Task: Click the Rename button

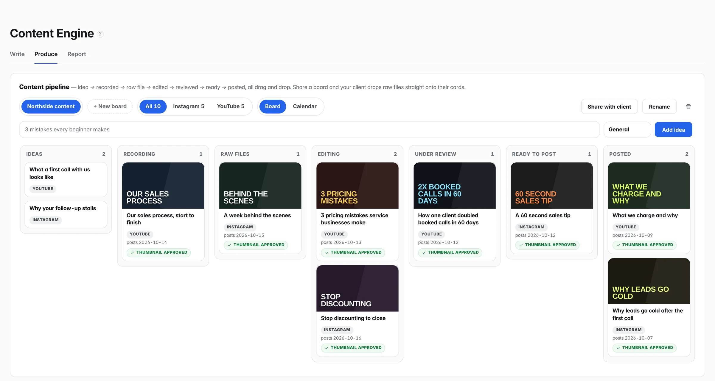Action: coord(659,106)
